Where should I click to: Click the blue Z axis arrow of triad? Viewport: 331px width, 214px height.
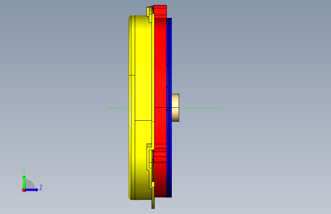click(32, 190)
